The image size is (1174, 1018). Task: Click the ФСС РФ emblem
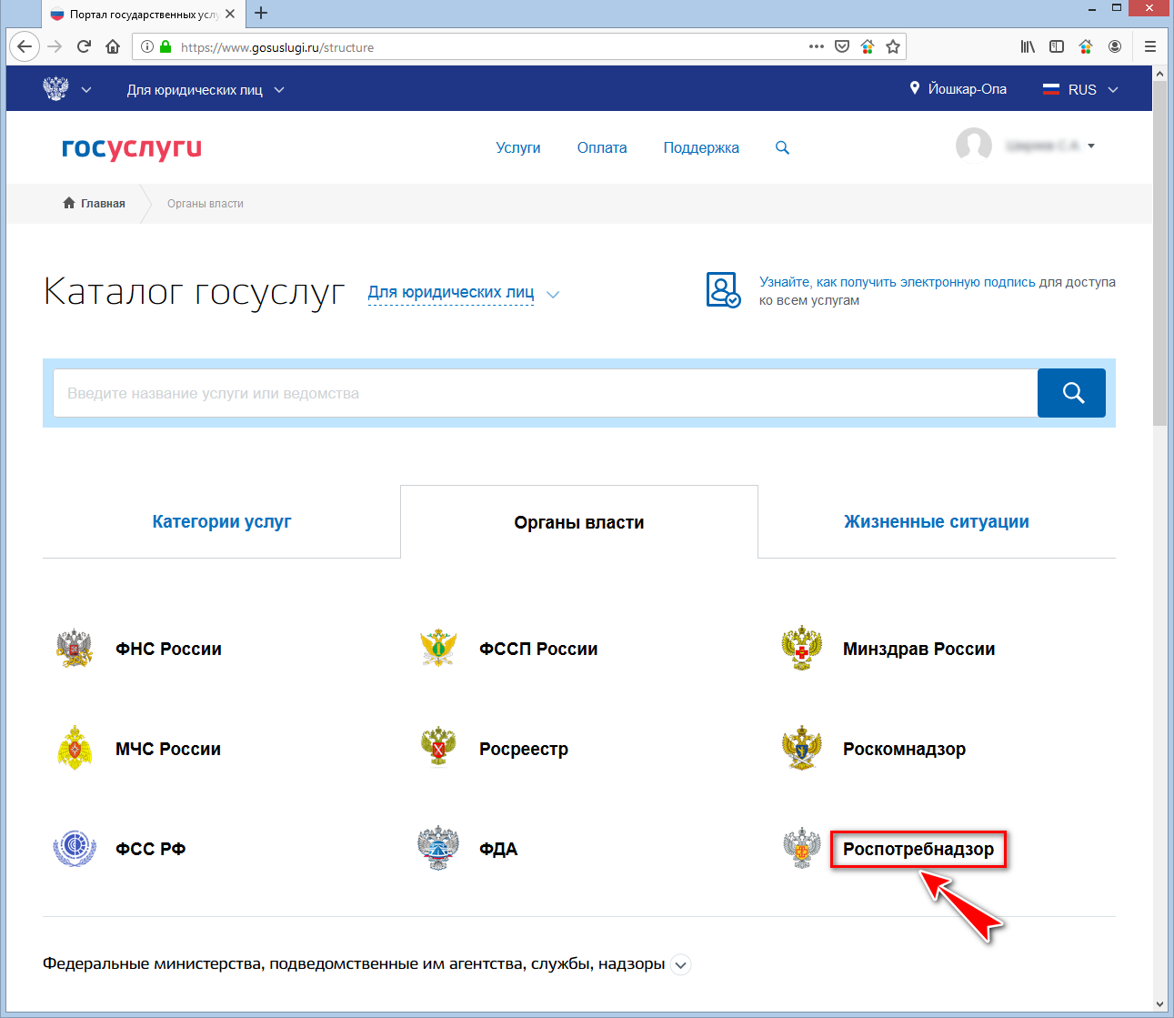(74, 849)
